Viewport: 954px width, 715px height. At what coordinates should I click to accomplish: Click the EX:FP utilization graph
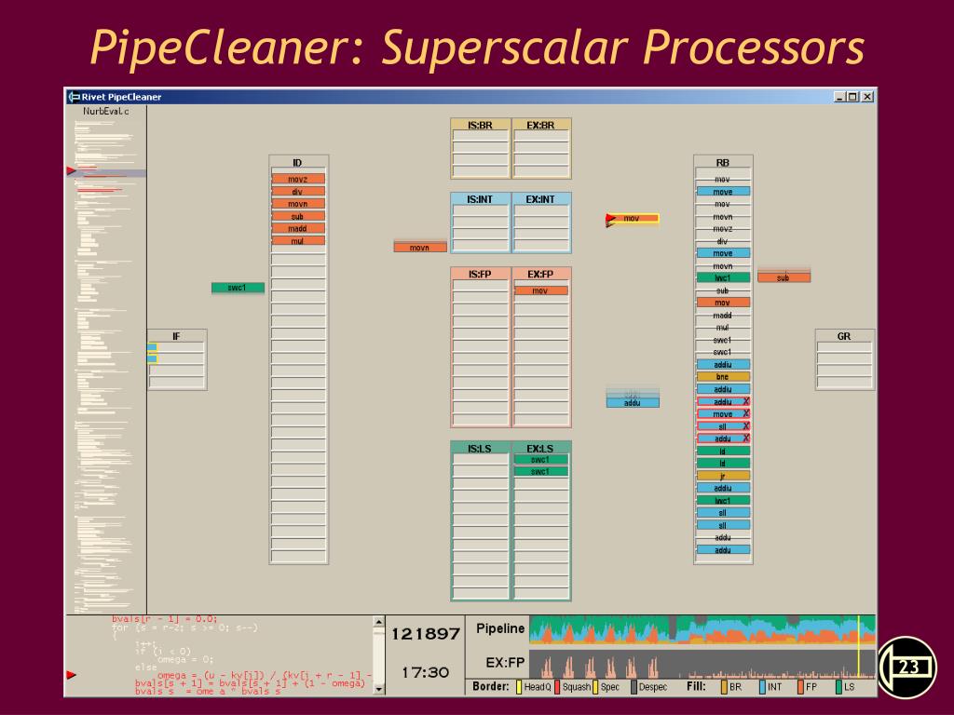[x=702, y=664]
